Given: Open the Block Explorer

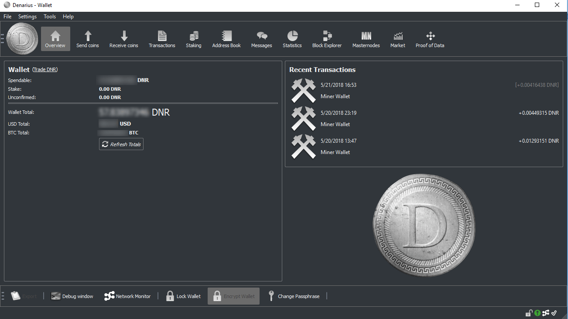Looking at the screenshot, I should pyautogui.click(x=327, y=38).
